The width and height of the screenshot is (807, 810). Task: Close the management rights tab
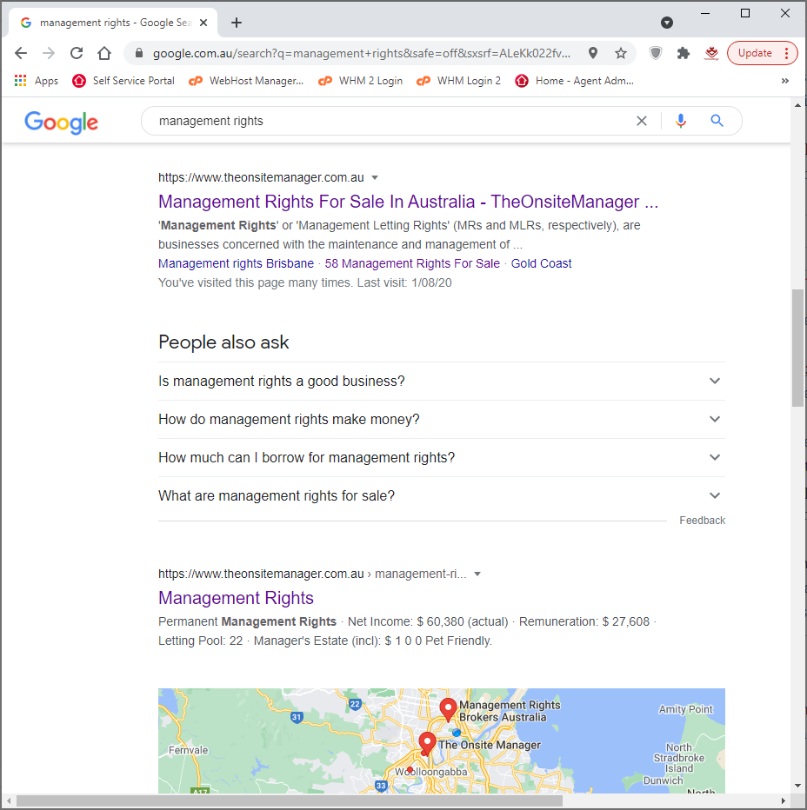(x=203, y=23)
